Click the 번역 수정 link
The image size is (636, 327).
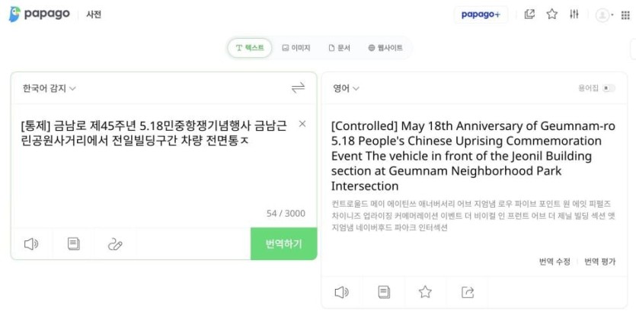pos(555,262)
